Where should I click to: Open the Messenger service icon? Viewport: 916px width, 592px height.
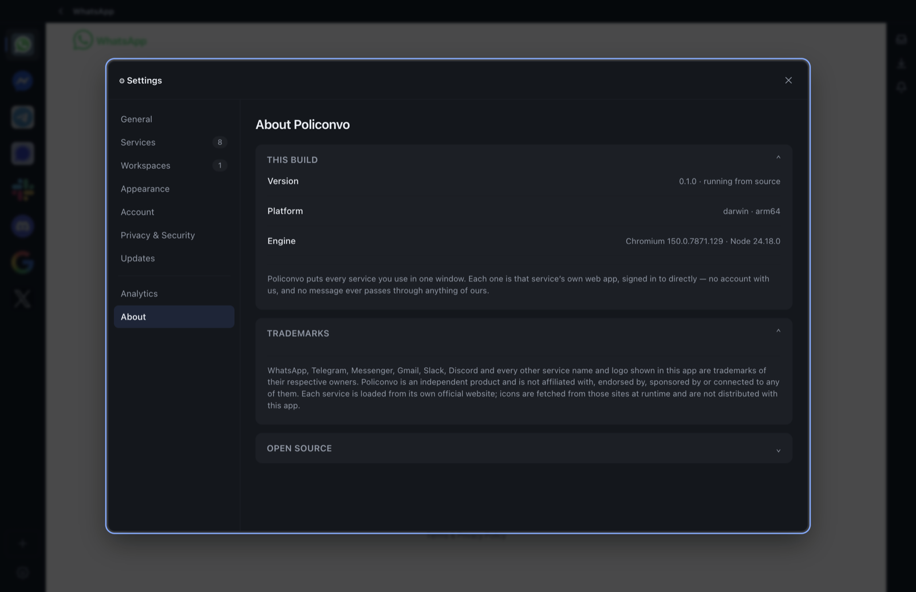23,81
